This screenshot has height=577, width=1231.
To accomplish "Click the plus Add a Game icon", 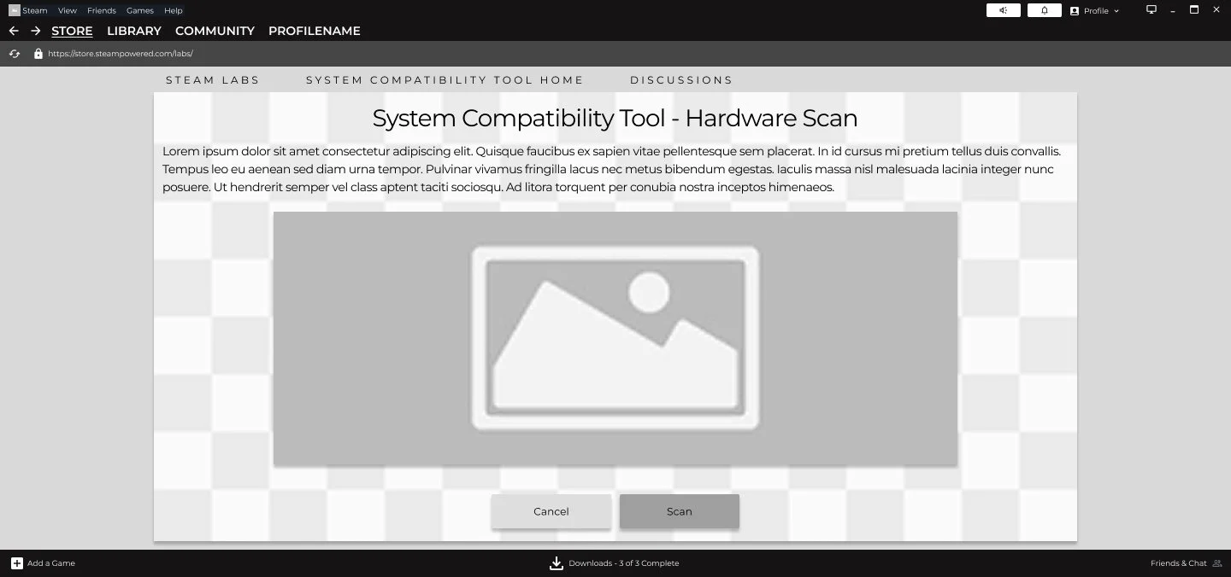I will point(17,563).
